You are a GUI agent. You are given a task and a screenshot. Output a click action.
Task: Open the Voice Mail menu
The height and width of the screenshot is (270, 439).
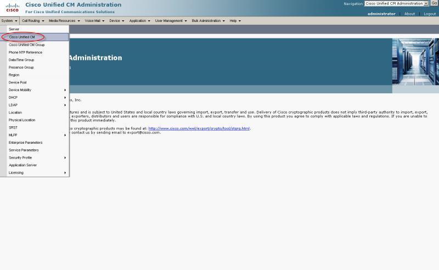point(94,21)
